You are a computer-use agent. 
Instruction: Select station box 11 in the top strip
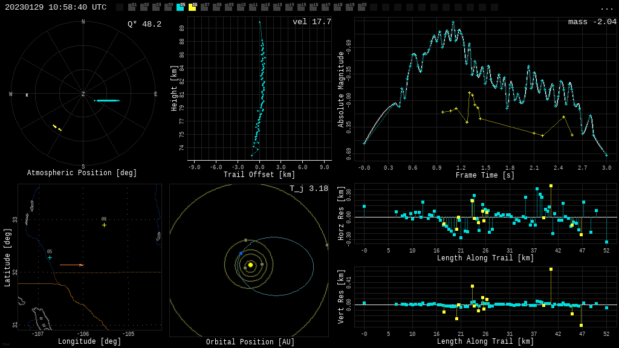point(253,7)
